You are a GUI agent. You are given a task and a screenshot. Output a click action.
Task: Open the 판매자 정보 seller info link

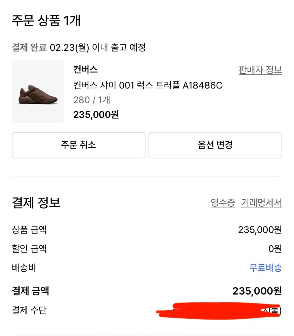(260, 70)
